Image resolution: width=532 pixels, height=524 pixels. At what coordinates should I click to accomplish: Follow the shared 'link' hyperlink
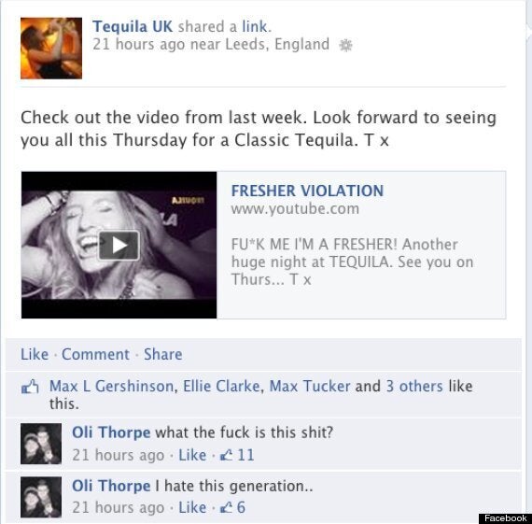pos(255,26)
